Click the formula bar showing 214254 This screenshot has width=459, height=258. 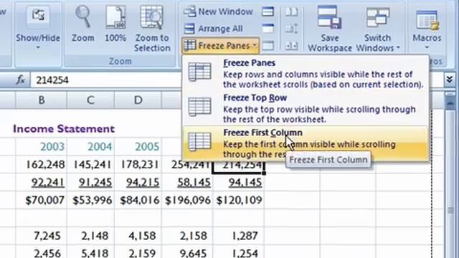[105, 80]
